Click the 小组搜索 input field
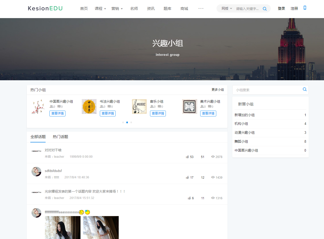324x239 pixels. coord(267,90)
